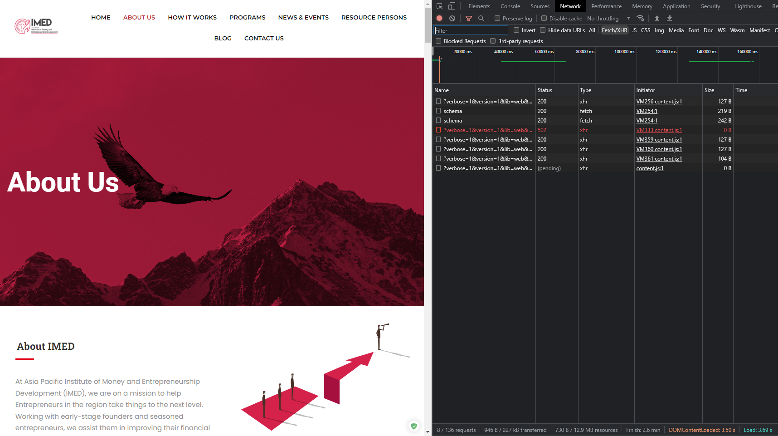Open the VM333 content.js:1 initiator link
The width and height of the screenshot is (778, 436).
coord(659,130)
